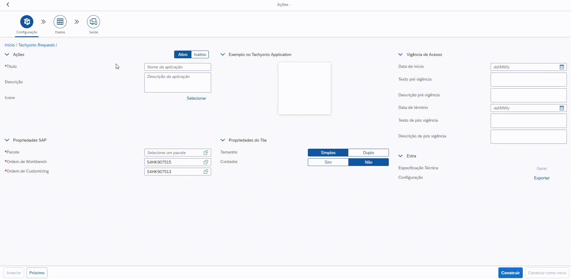Open the Saída step icon
Screen dimensions: 571x279
tap(93, 22)
